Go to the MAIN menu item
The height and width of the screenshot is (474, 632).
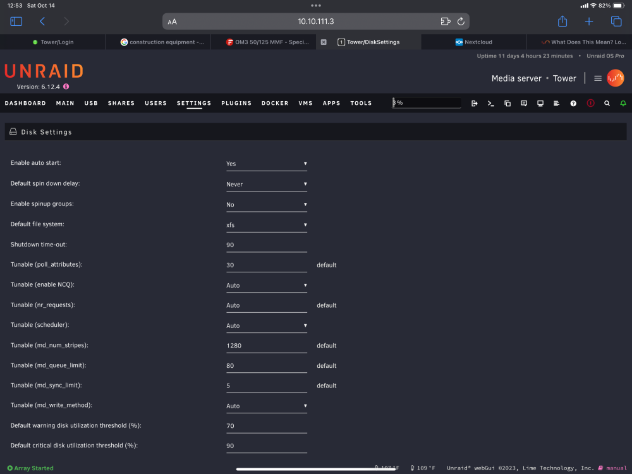click(65, 103)
